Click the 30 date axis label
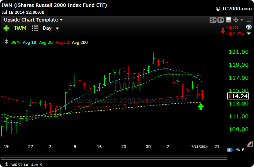 148,147
